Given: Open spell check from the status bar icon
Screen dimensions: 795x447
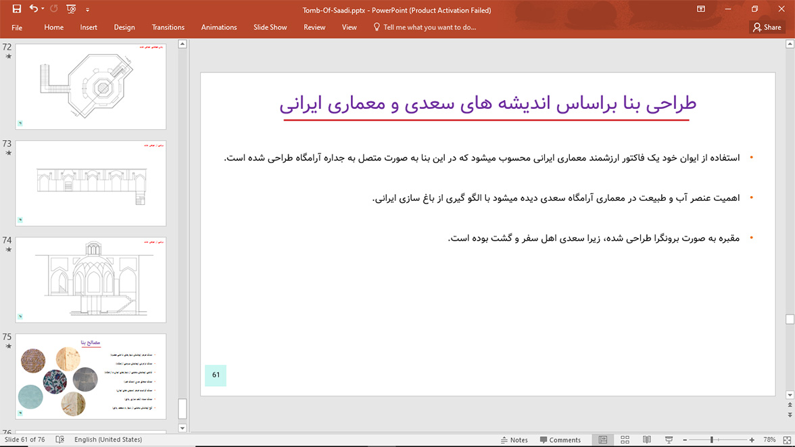Looking at the screenshot, I should point(59,440).
